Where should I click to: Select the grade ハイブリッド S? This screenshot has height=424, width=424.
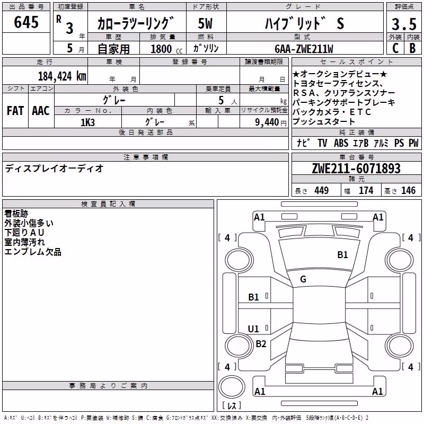tap(304, 23)
